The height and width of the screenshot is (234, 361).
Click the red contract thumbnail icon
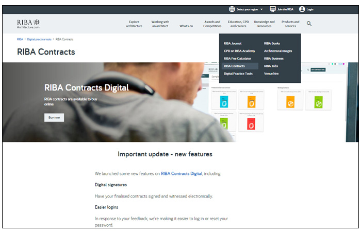pyautogui.click(x=251, y=124)
